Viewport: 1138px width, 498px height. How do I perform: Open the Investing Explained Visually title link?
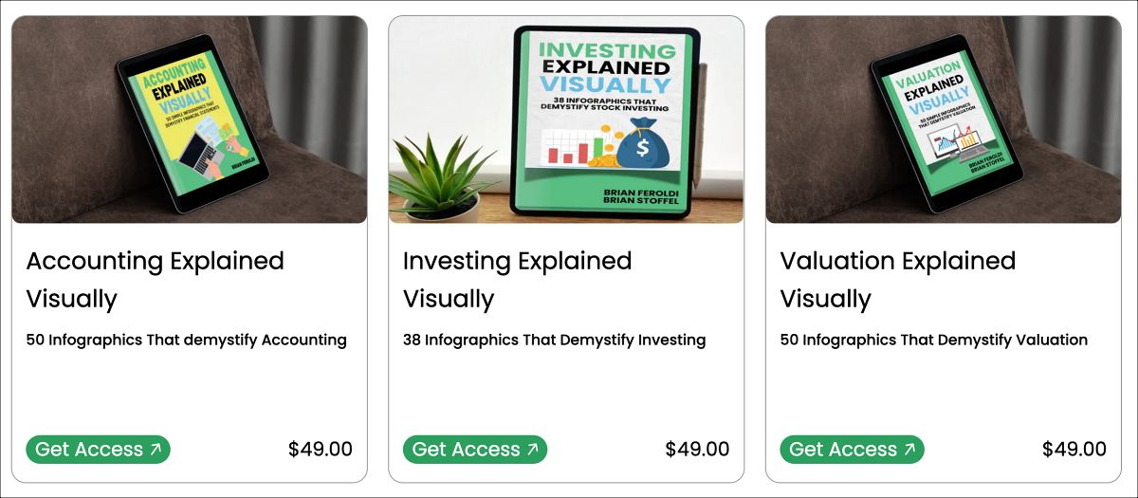pyautogui.click(x=517, y=279)
